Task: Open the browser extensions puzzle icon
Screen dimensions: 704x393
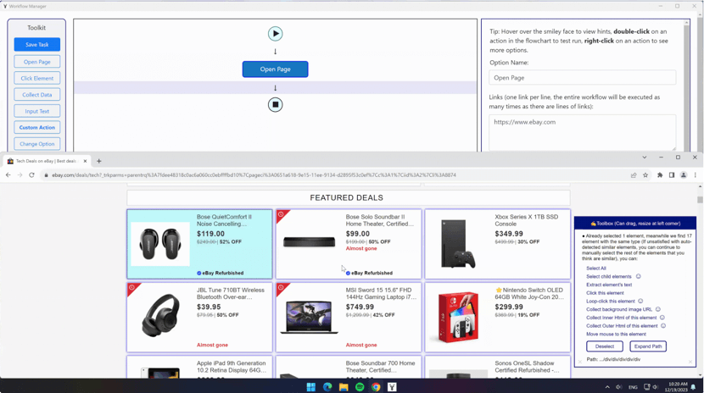Action: coord(660,175)
